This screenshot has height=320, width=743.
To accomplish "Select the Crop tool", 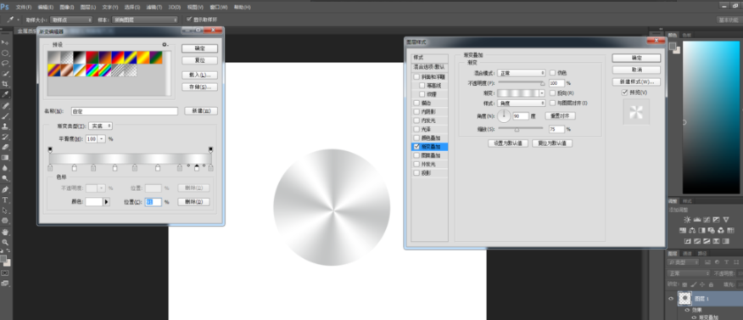I will click(x=6, y=84).
